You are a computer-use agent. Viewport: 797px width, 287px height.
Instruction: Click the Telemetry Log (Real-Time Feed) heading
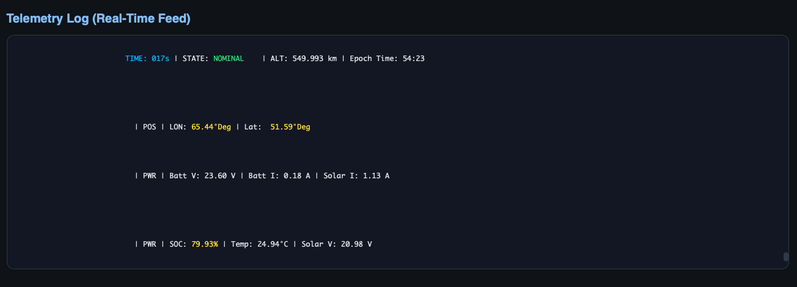(98, 19)
